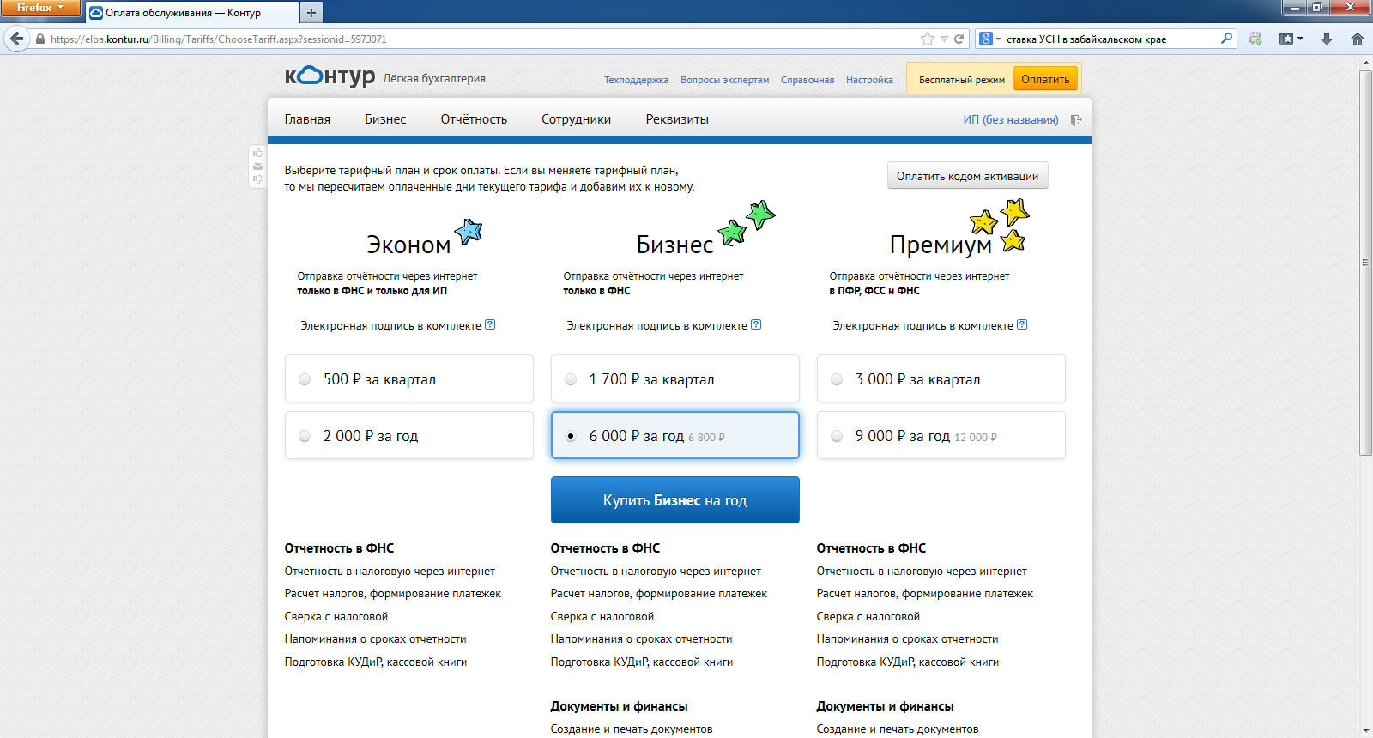The width and height of the screenshot is (1373, 738).
Task: Open a new tab with the plus button
Action: tap(311, 12)
